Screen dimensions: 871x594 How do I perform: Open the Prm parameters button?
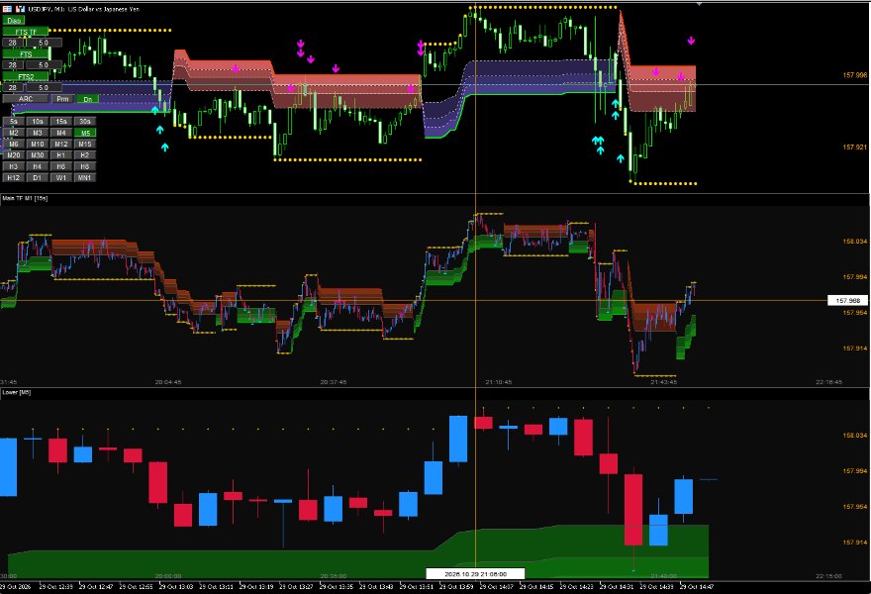(62, 99)
